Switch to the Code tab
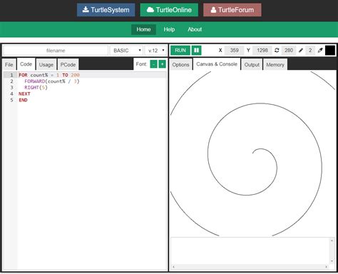Screen dimensions: 338x274 tap(26, 64)
